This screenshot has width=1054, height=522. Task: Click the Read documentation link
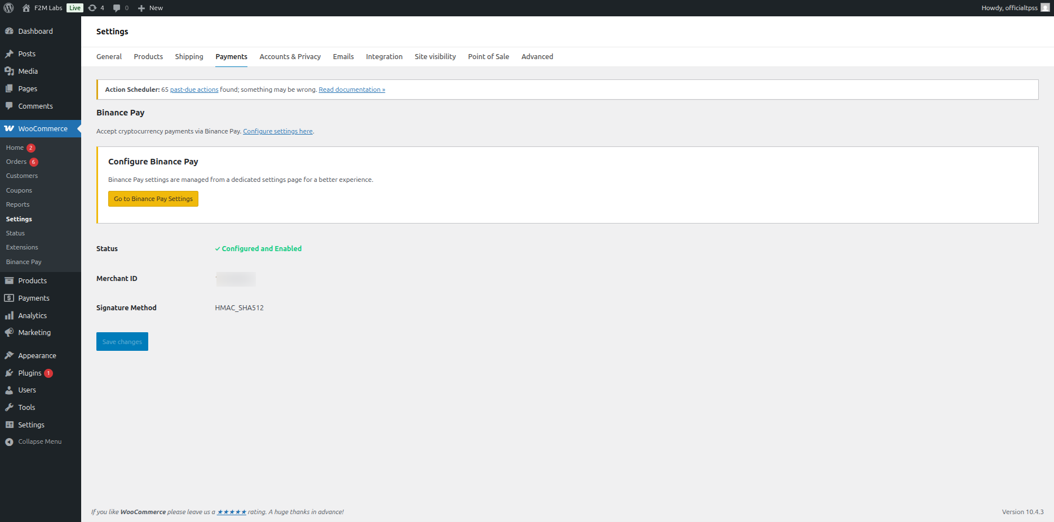(352, 90)
